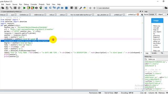168x94 pixels.
Task: Close the web.py tab
Action: 56,15
